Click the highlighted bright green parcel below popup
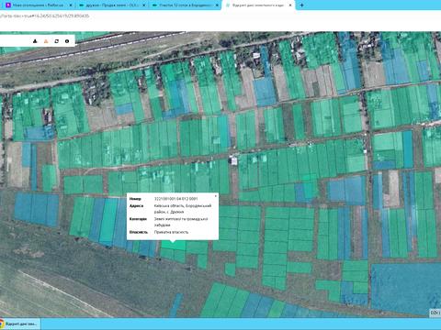This screenshot has width=441, height=330. (x=174, y=245)
